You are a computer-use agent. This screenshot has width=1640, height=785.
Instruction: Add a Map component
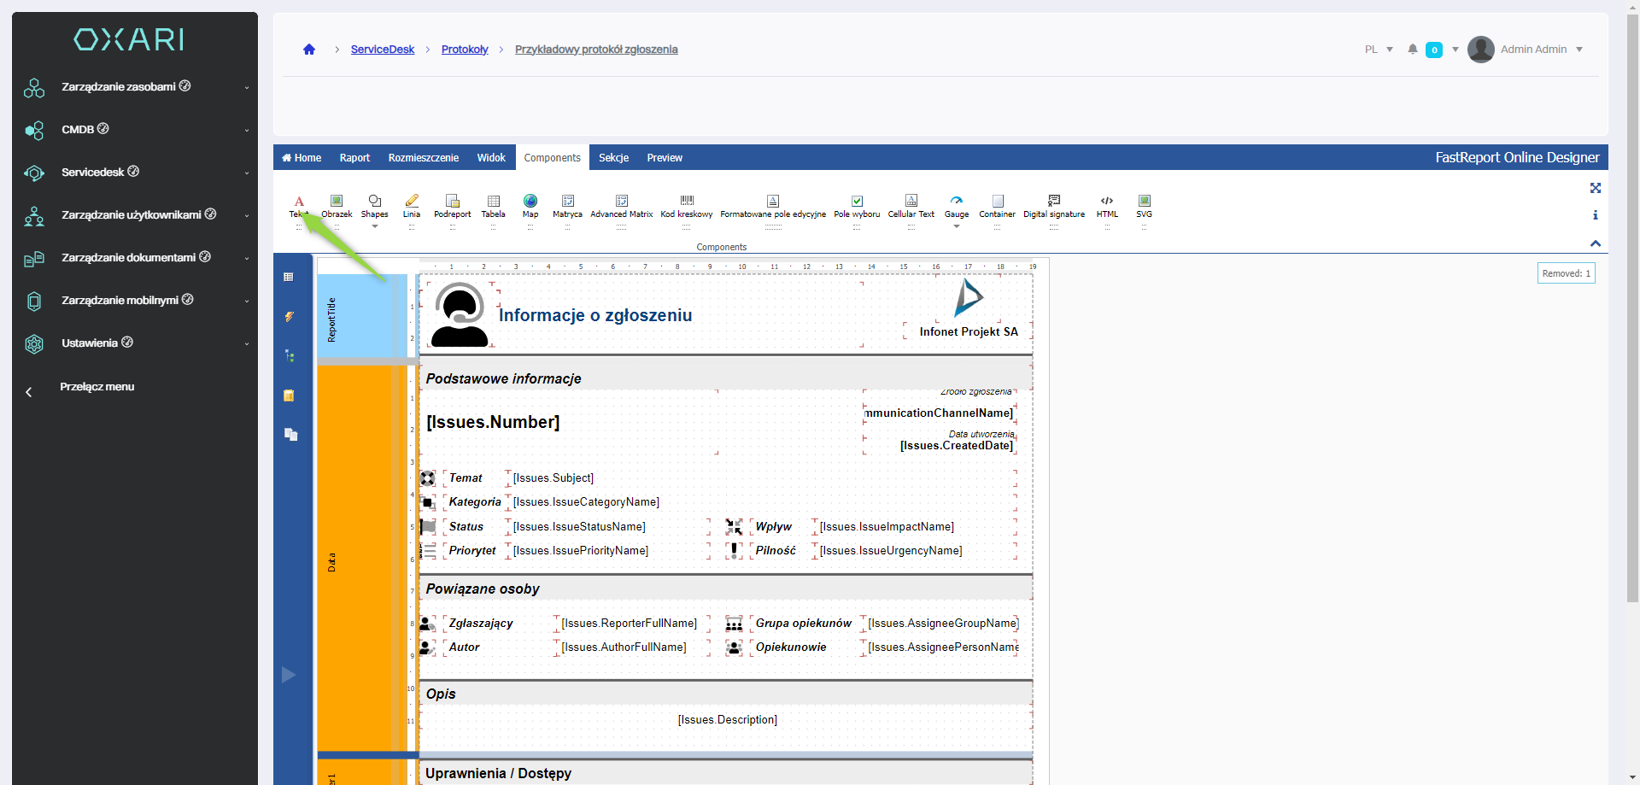pos(530,205)
